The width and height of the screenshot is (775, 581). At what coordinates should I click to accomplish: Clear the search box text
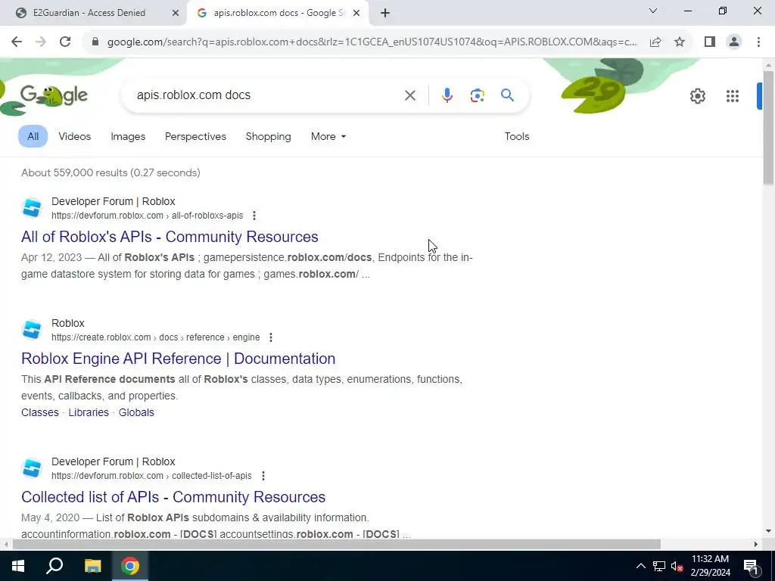tap(409, 95)
